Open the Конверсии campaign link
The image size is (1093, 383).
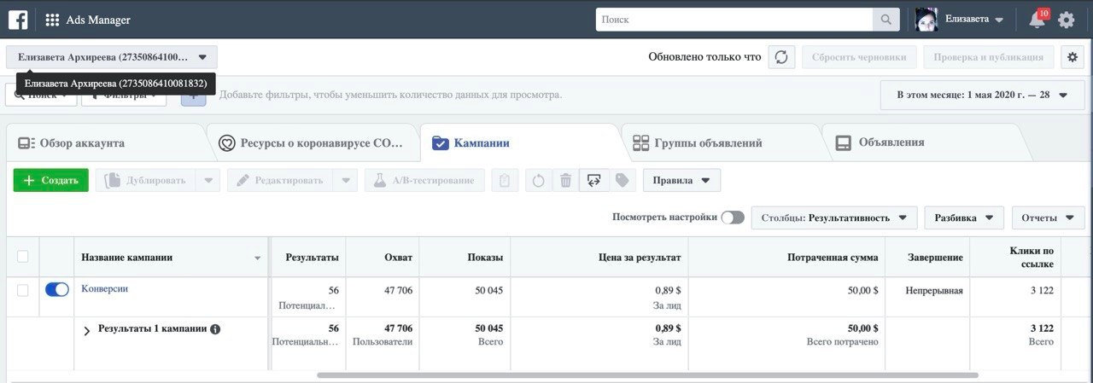[x=104, y=289]
